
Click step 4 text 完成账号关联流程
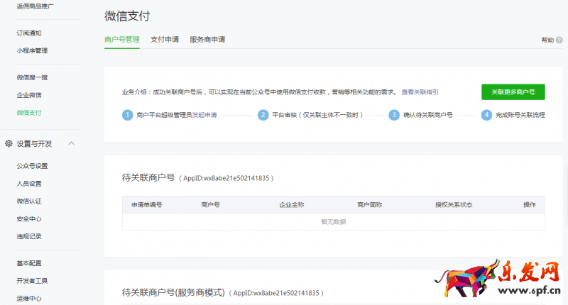coord(520,115)
